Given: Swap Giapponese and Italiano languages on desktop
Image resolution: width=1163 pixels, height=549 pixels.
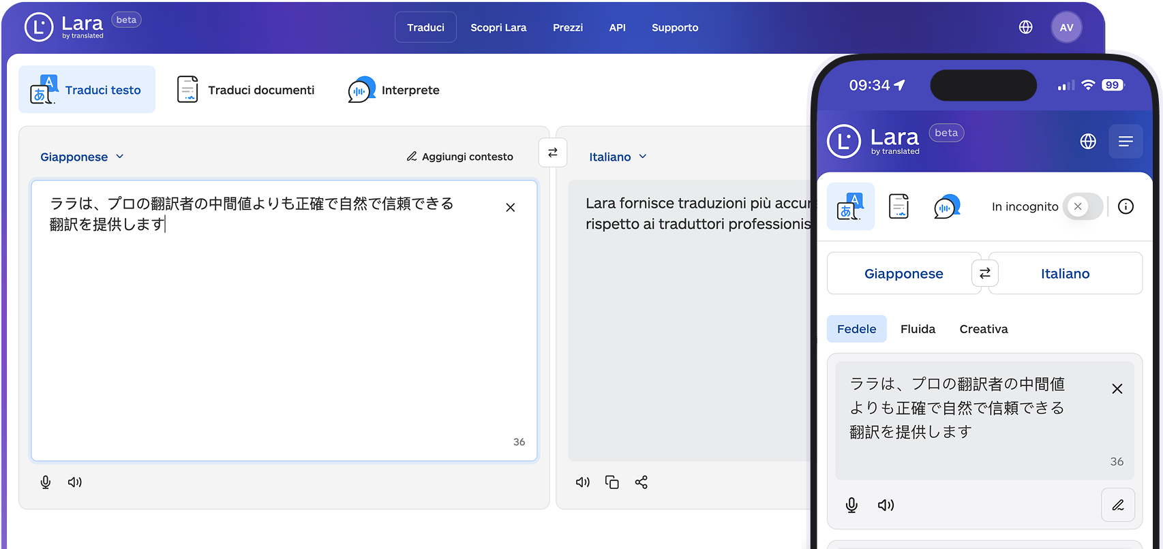Looking at the screenshot, I should pos(552,153).
